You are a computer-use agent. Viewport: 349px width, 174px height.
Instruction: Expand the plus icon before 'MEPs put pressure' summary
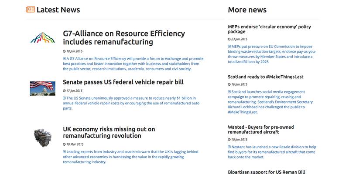(229, 47)
